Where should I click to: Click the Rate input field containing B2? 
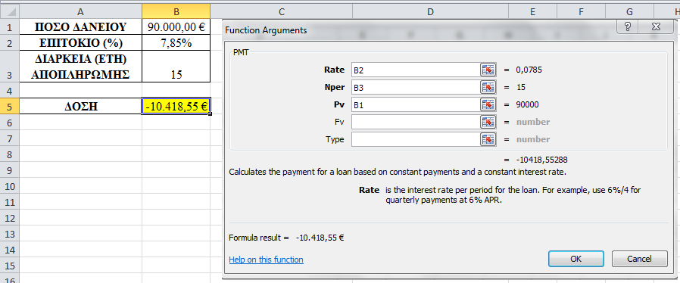tap(416, 70)
